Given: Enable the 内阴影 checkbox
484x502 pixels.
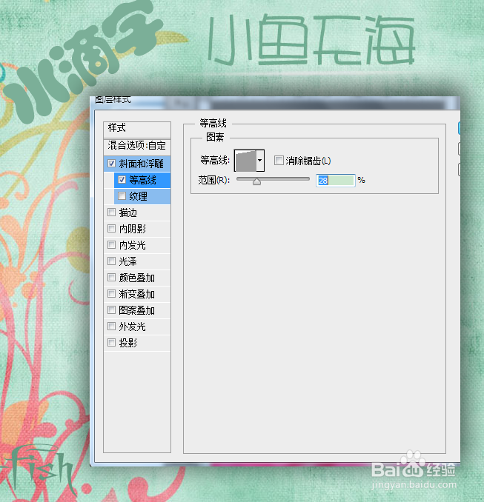Looking at the screenshot, I should click(111, 229).
